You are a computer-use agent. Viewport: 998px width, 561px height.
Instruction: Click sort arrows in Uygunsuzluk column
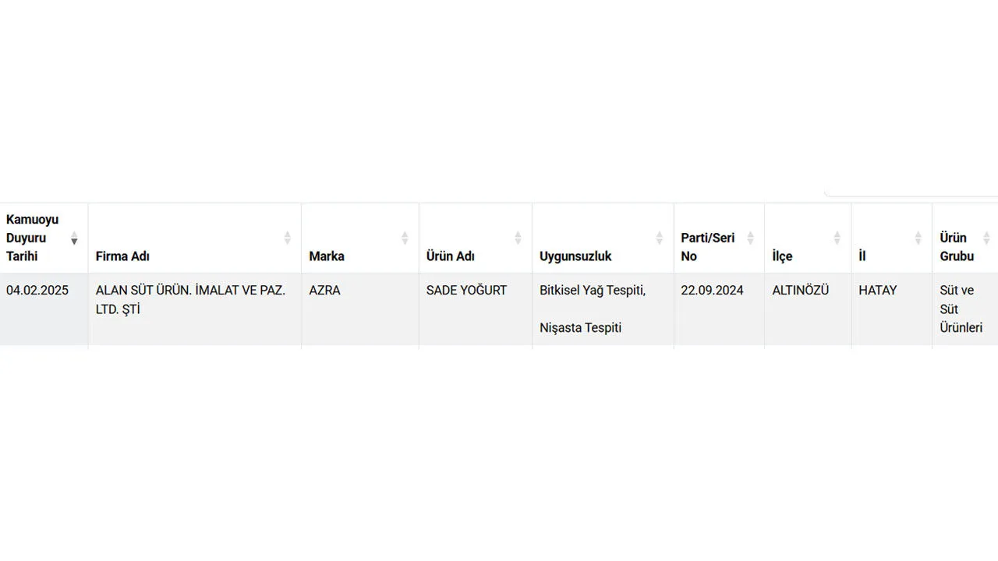coord(660,238)
